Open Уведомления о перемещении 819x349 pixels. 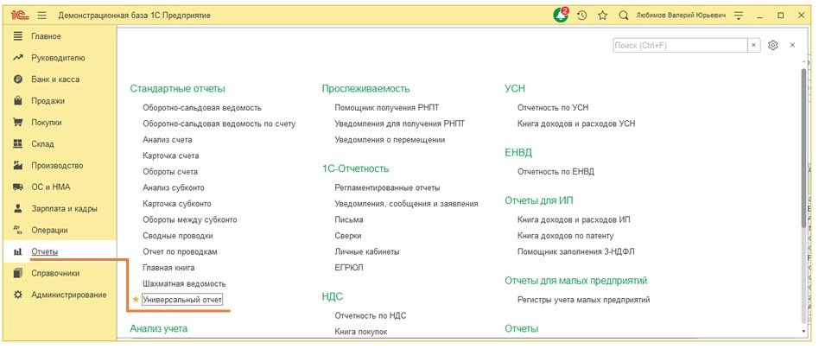(x=390, y=140)
